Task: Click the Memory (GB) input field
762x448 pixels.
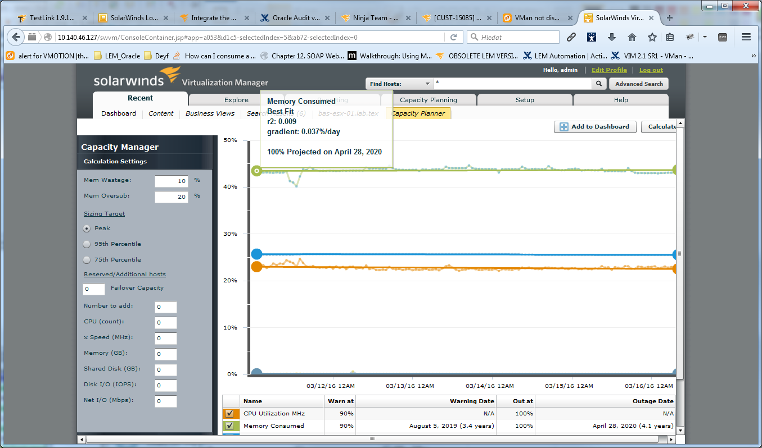Action: pyautogui.click(x=166, y=354)
